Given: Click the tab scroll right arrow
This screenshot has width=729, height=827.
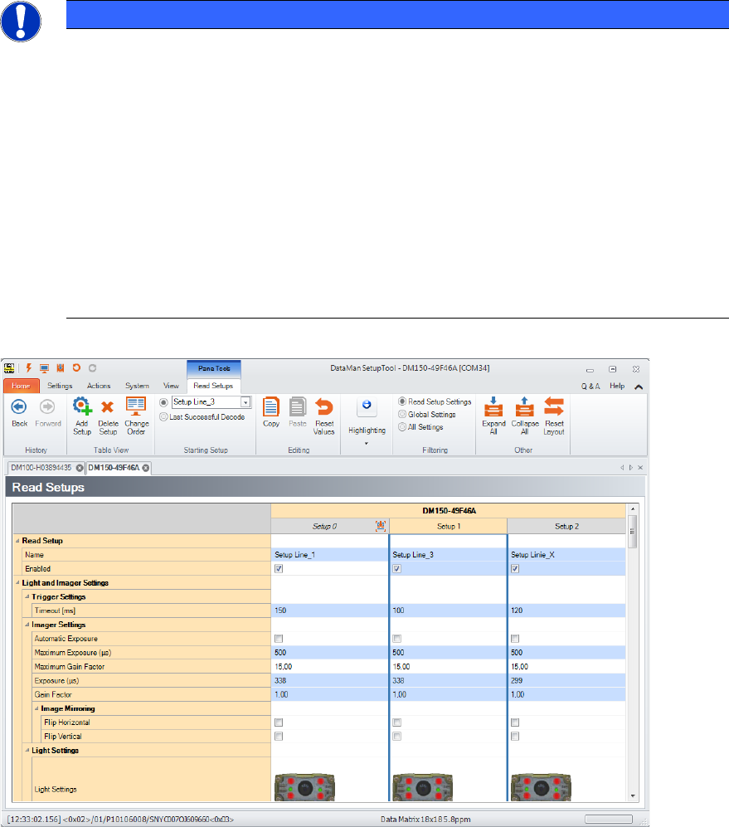Looking at the screenshot, I should (x=631, y=467).
